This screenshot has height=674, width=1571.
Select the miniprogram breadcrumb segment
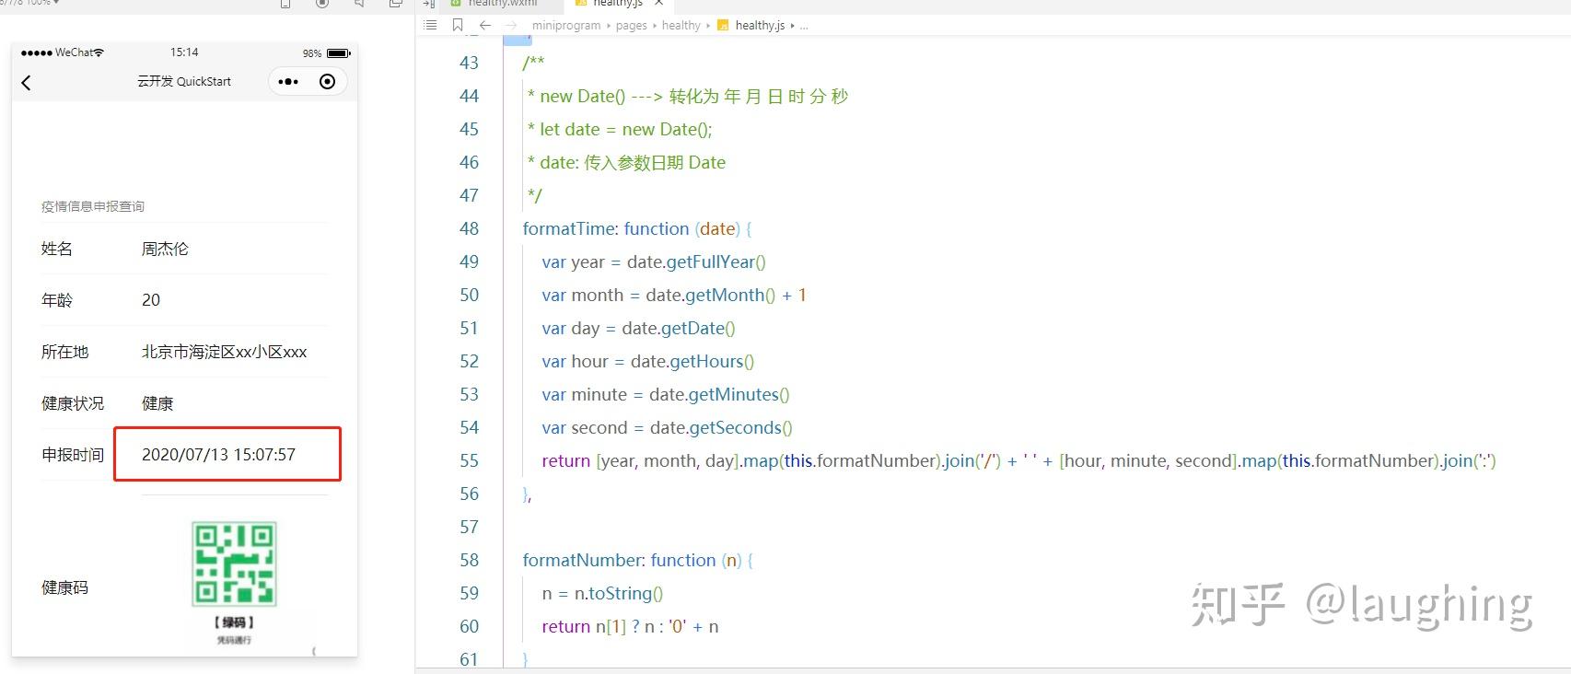pos(566,26)
